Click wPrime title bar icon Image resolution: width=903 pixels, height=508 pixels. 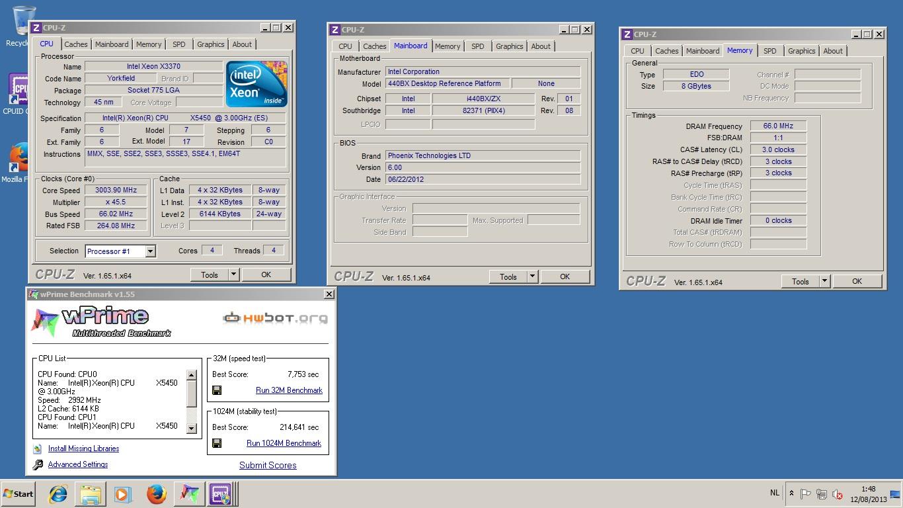tap(33, 294)
